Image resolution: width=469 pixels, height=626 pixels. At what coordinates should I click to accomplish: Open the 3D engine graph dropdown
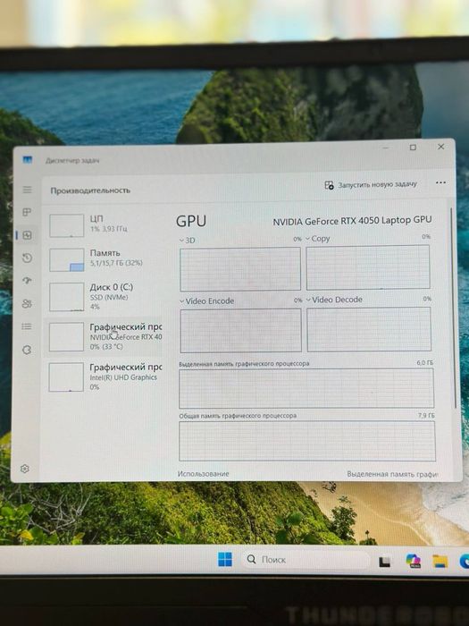pyautogui.click(x=187, y=241)
